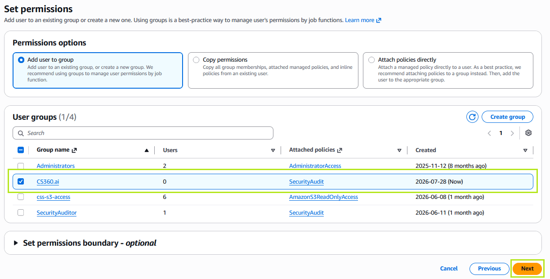
Task: Click user count 6 in css-s3-access row
Action: [x=165, y=197]
